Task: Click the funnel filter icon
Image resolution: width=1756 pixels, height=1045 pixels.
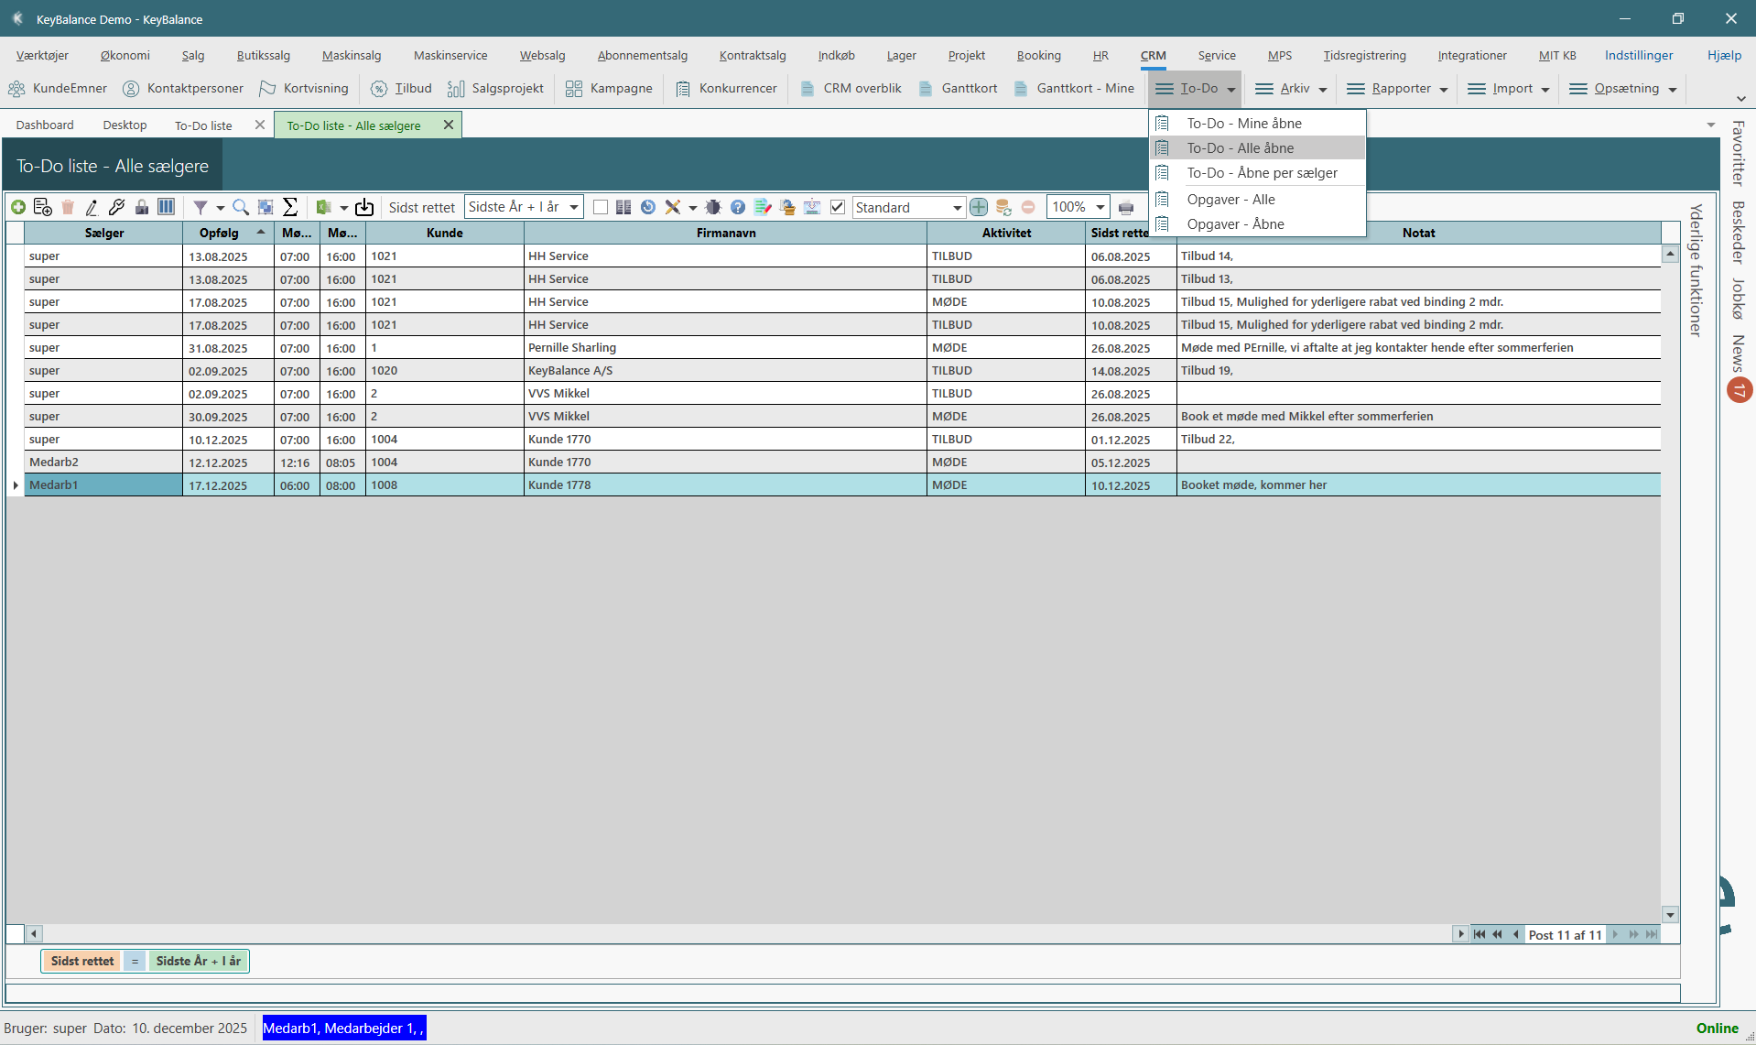Action: pyautogui.click(x=200, y=207)
